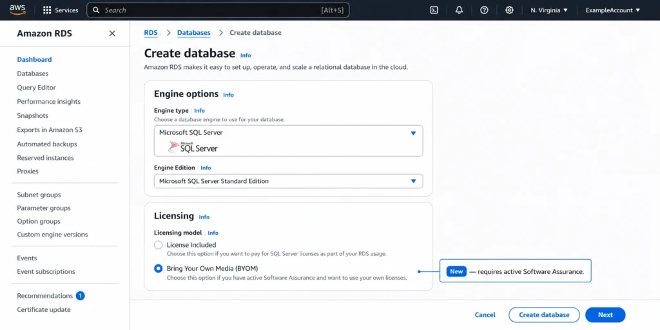Open Info link beside Engine options
Image resolution: width=660 pixels, height=330 pixels.
click(x=228, y=95)
